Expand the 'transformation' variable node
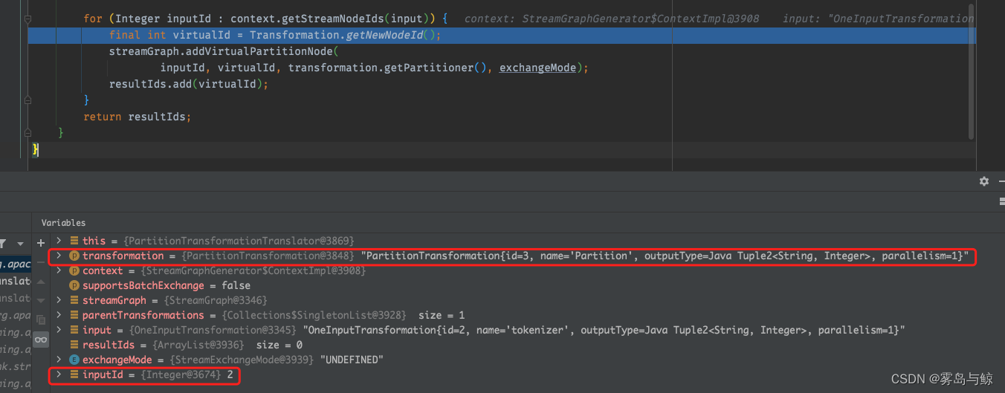The image size is (1005, 393). pyautogui.click(x=59, y=256)
